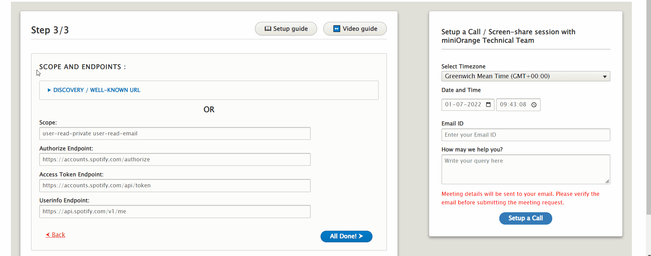The image size is (651, 256).
Task: Click the time field showing 09:43:08
Action: coord(513,105)
